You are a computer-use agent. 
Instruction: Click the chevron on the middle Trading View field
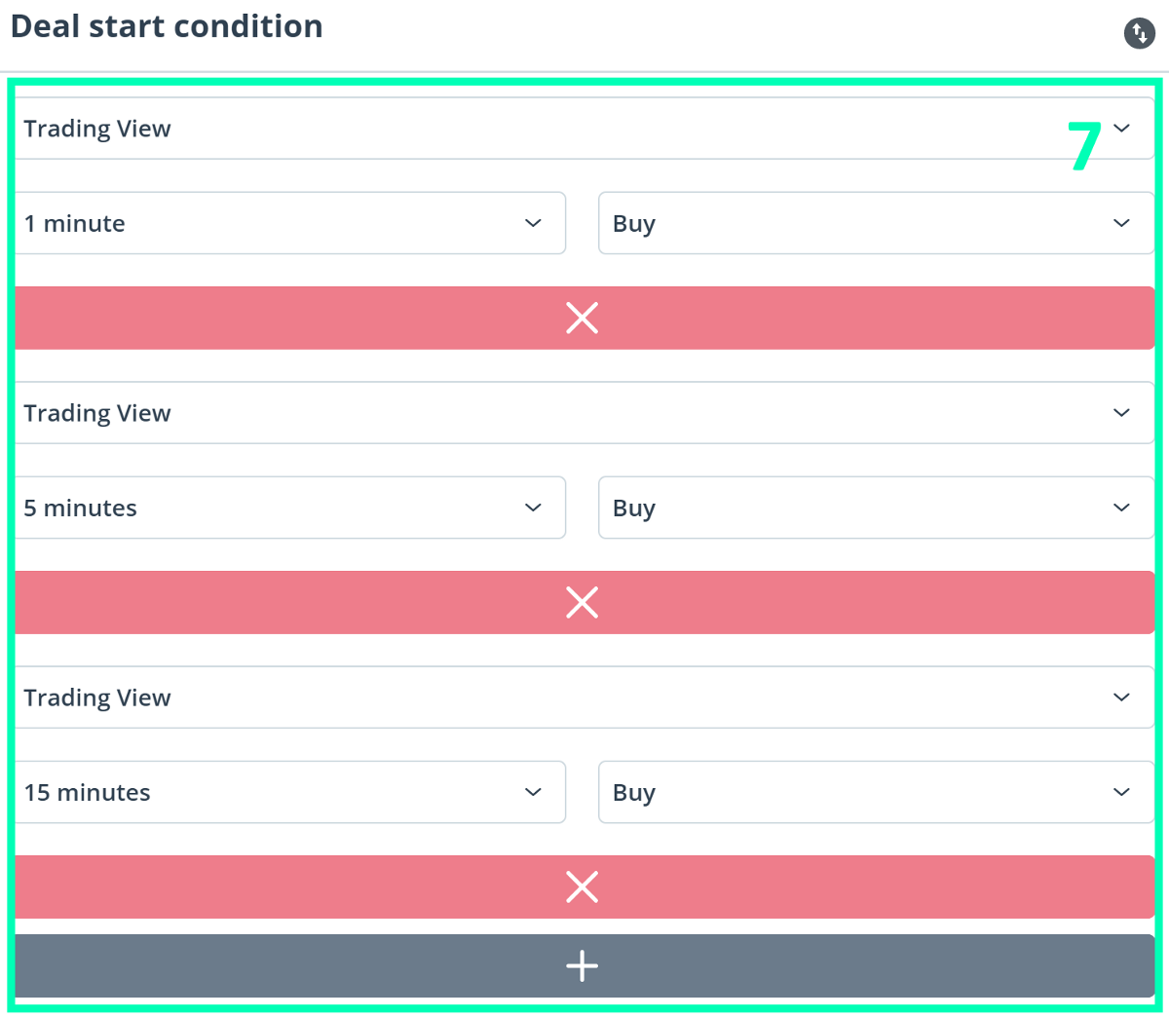[x=1121, y=413]
